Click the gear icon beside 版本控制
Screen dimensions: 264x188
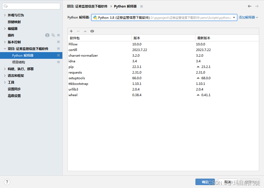(58, 42)
